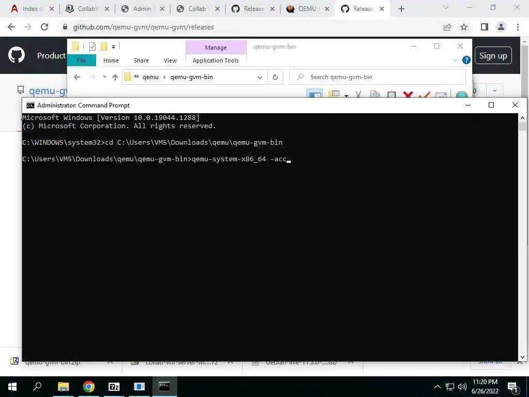This screenshot has width=529, height=397.
Task: Switch to View ribbon tab
Action: [170, 60]
